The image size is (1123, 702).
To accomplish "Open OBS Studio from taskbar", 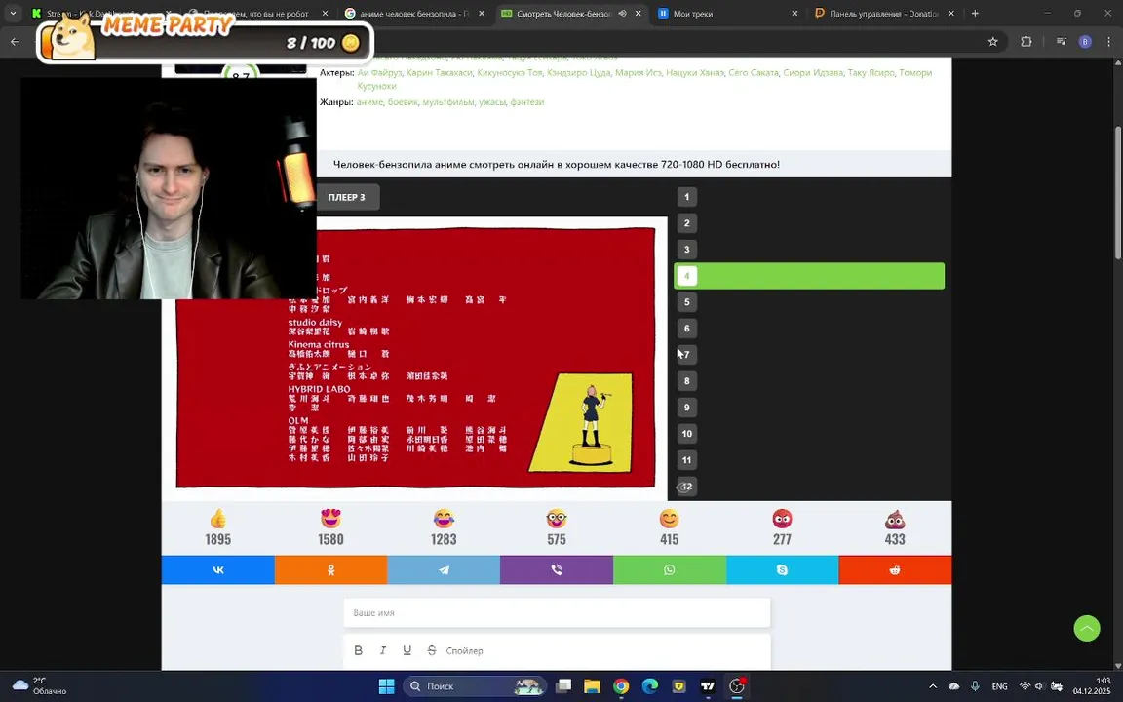I will click(737, 686).
